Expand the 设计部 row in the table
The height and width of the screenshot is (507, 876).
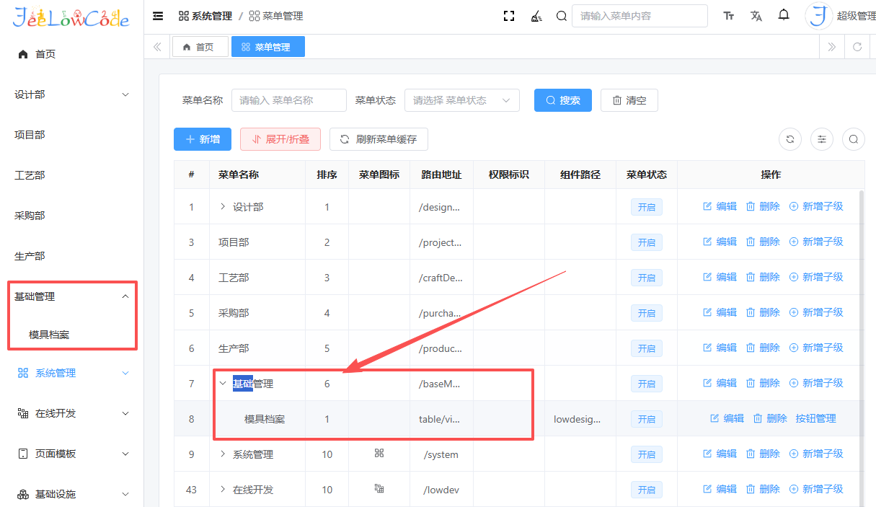click(223, 207)
